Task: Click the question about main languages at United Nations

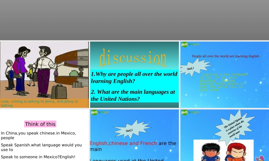Action: pyautogui.click(x=133, y=95)
